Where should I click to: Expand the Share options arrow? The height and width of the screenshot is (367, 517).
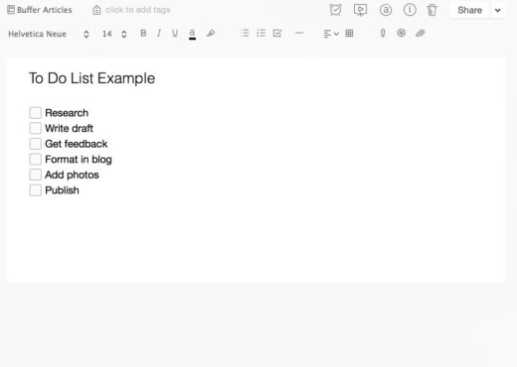498,10
